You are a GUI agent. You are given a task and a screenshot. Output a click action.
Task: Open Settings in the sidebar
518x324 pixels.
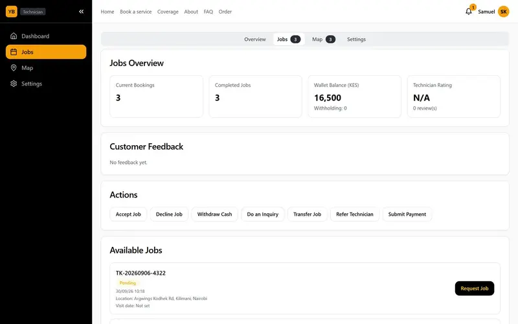click(x=46, y=84)
